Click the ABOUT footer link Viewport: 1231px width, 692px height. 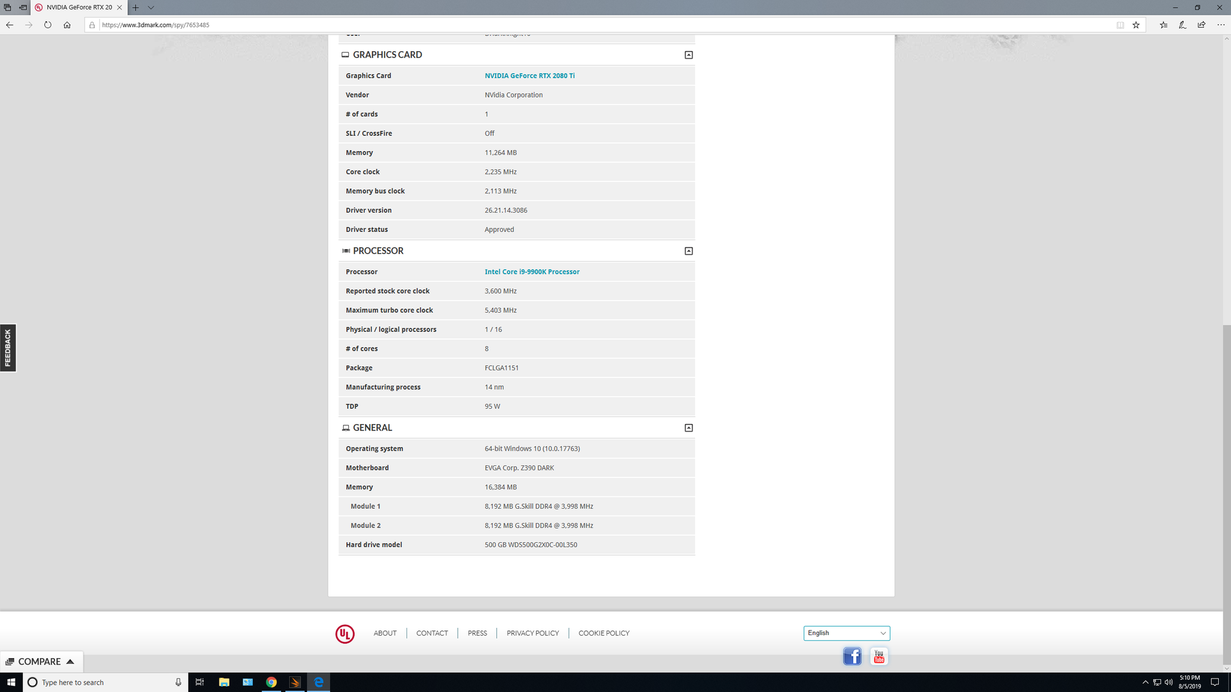[385, 633]
